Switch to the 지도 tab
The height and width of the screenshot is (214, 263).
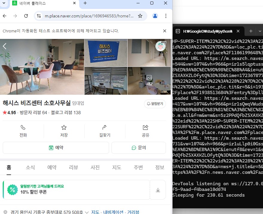pyautogui.click(x=117, y=167)
